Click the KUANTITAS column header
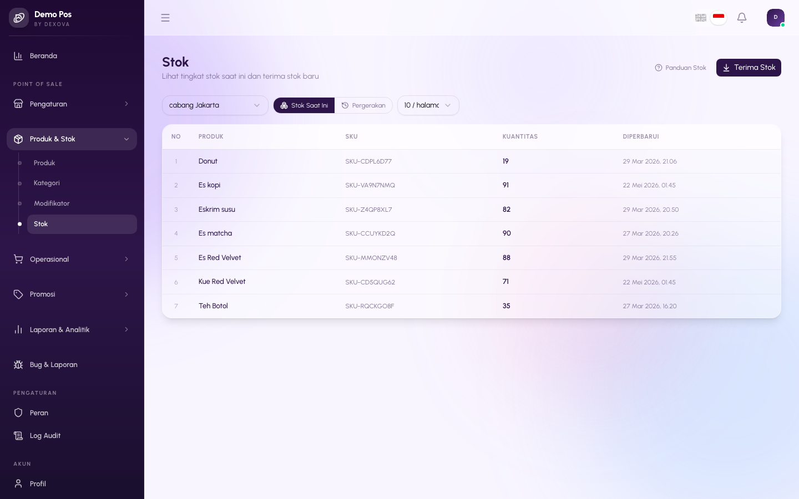This screenshot has height=499, width=799. (x=520, y=136)
